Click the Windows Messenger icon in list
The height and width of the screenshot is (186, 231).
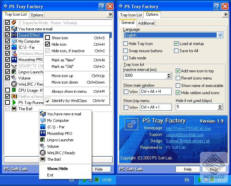tap(14, 53)
